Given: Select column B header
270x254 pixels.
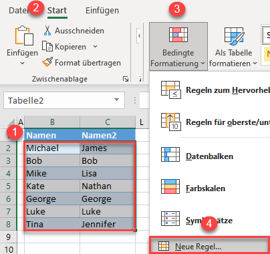Looking at the screenshot, I should coord(52,122).
